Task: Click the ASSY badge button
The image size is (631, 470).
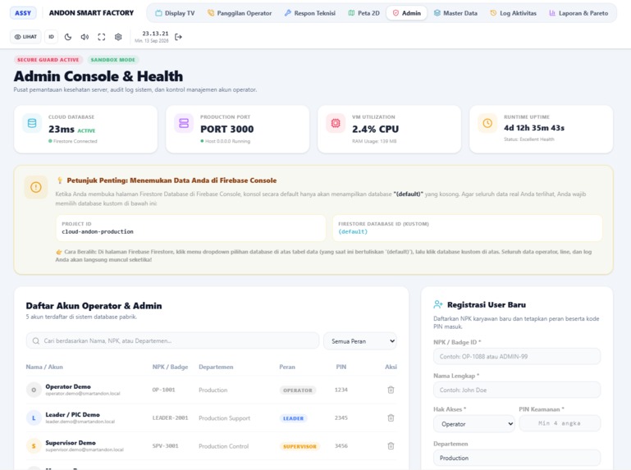Action: [x=23, y=13]
